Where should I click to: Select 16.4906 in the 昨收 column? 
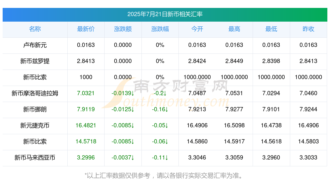[x=308, y=125]
